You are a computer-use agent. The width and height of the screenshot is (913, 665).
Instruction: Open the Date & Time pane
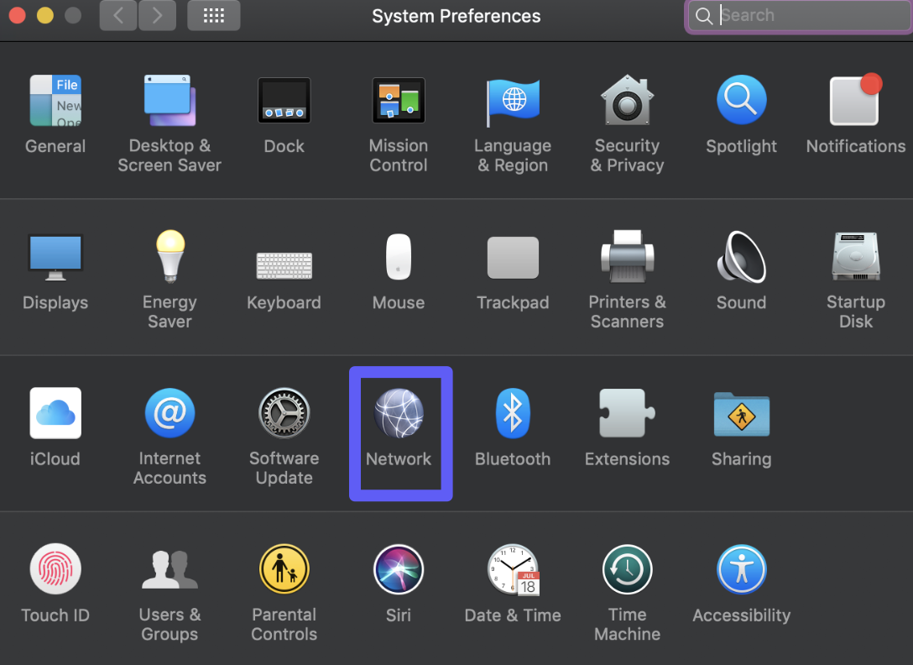click(513, 570)
